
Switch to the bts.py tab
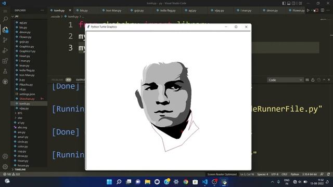pyautogui.click(x=84, y=10)
